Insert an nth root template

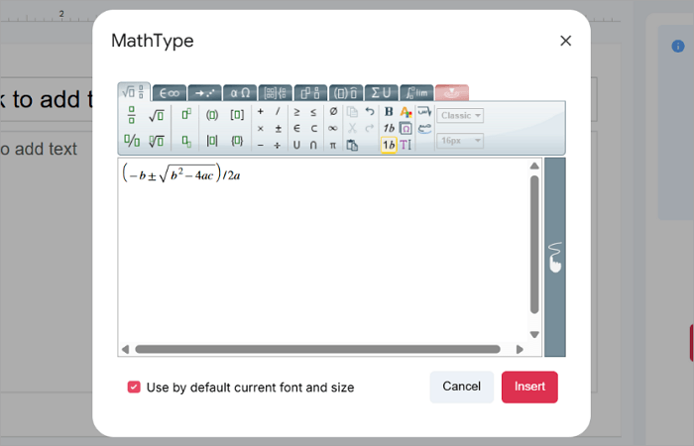tap(157, 141)
